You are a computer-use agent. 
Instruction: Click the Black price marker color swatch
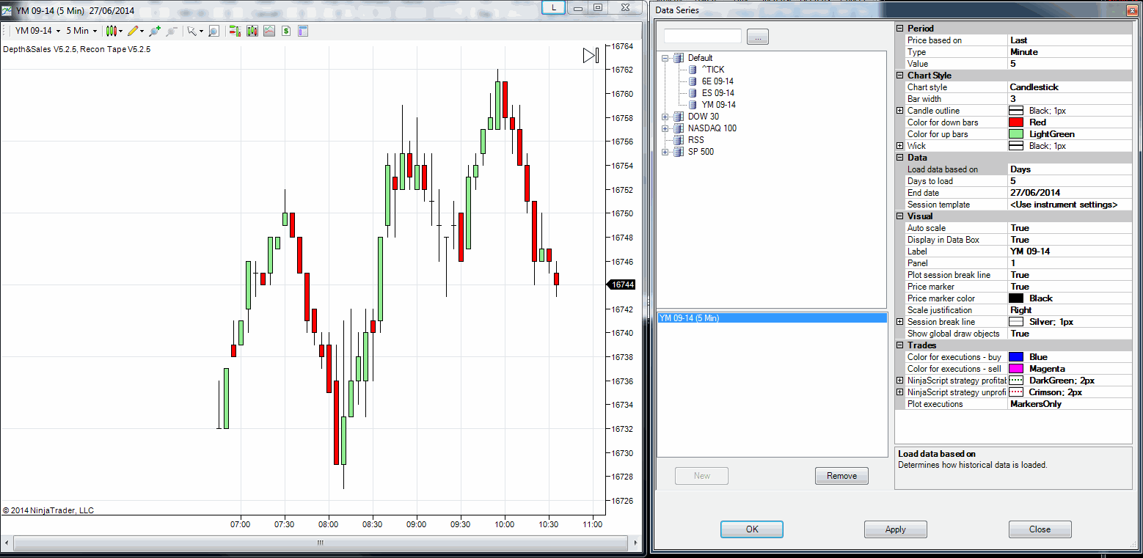[1016, 298]
